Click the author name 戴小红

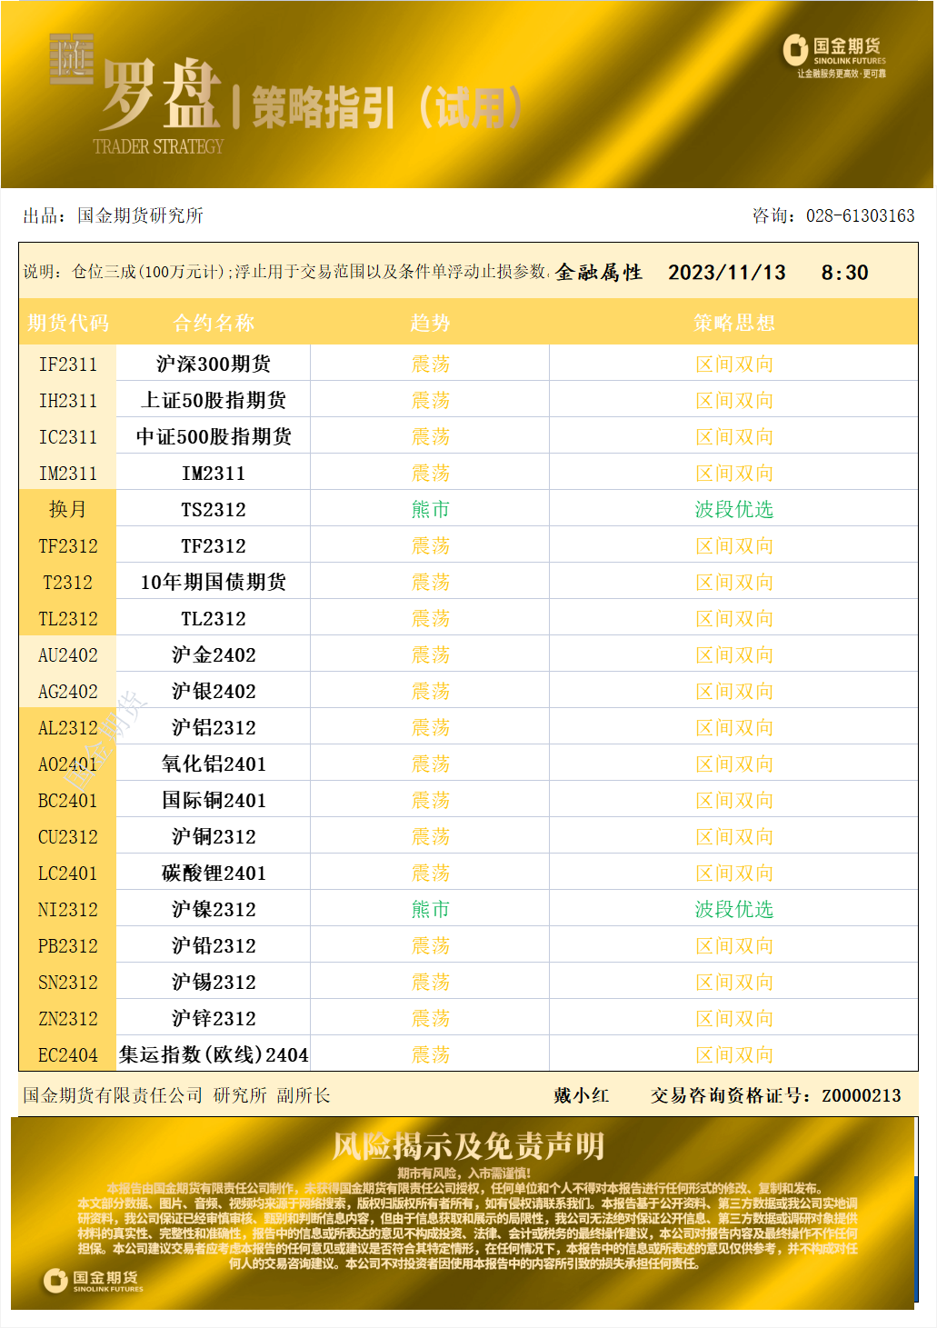coord(582,1095)
